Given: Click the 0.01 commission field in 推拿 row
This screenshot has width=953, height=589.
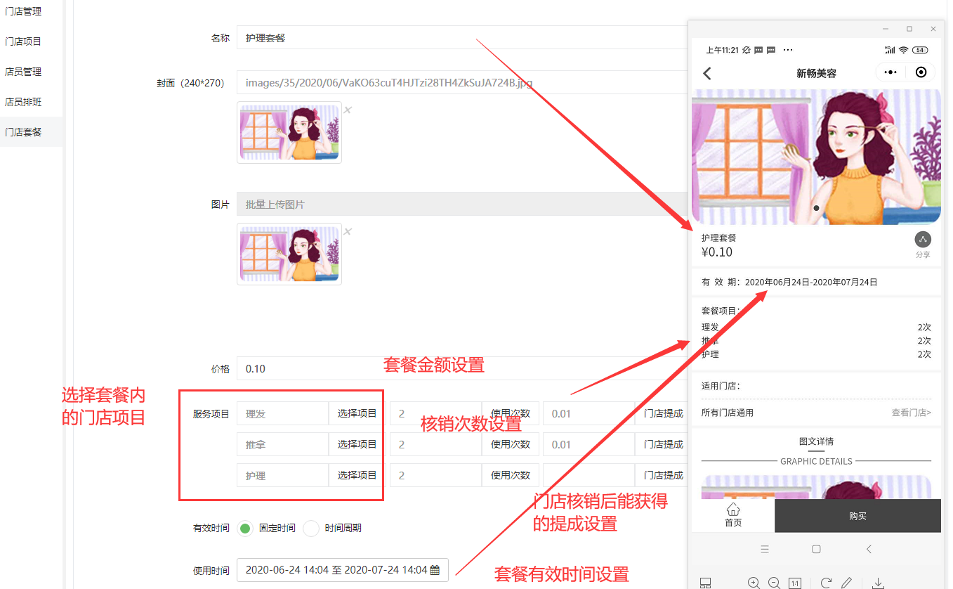Looking at the screenshot, I should tap(589, 444).
